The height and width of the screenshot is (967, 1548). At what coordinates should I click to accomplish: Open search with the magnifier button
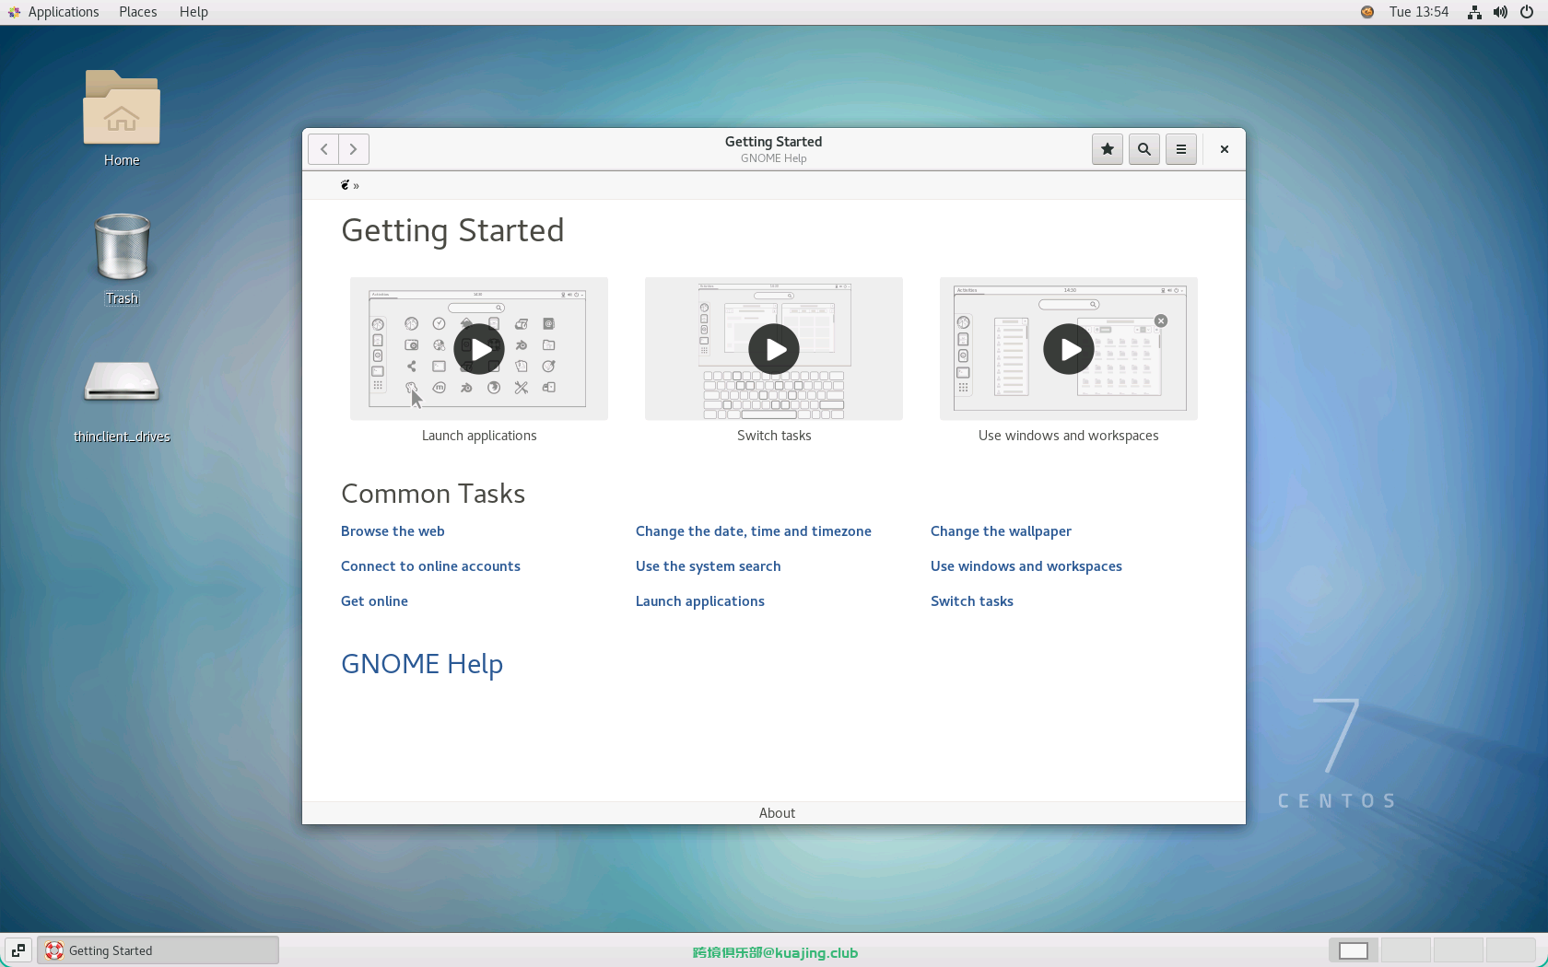1144,149
